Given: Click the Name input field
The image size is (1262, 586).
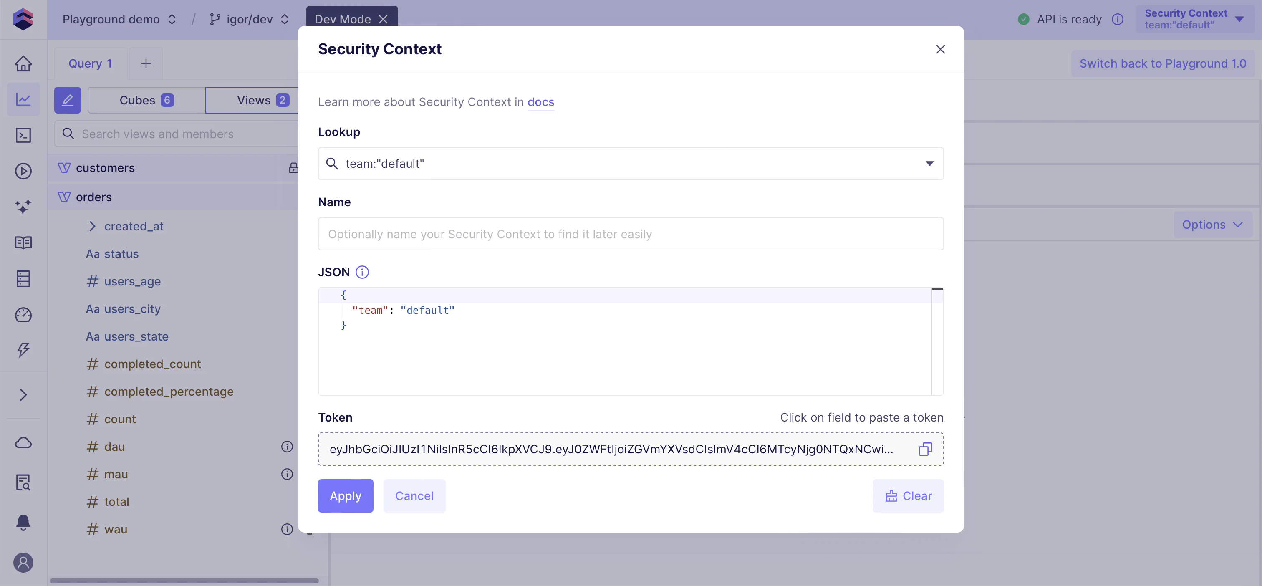Looking at the screenshot, I should click(x=631, y=234).
